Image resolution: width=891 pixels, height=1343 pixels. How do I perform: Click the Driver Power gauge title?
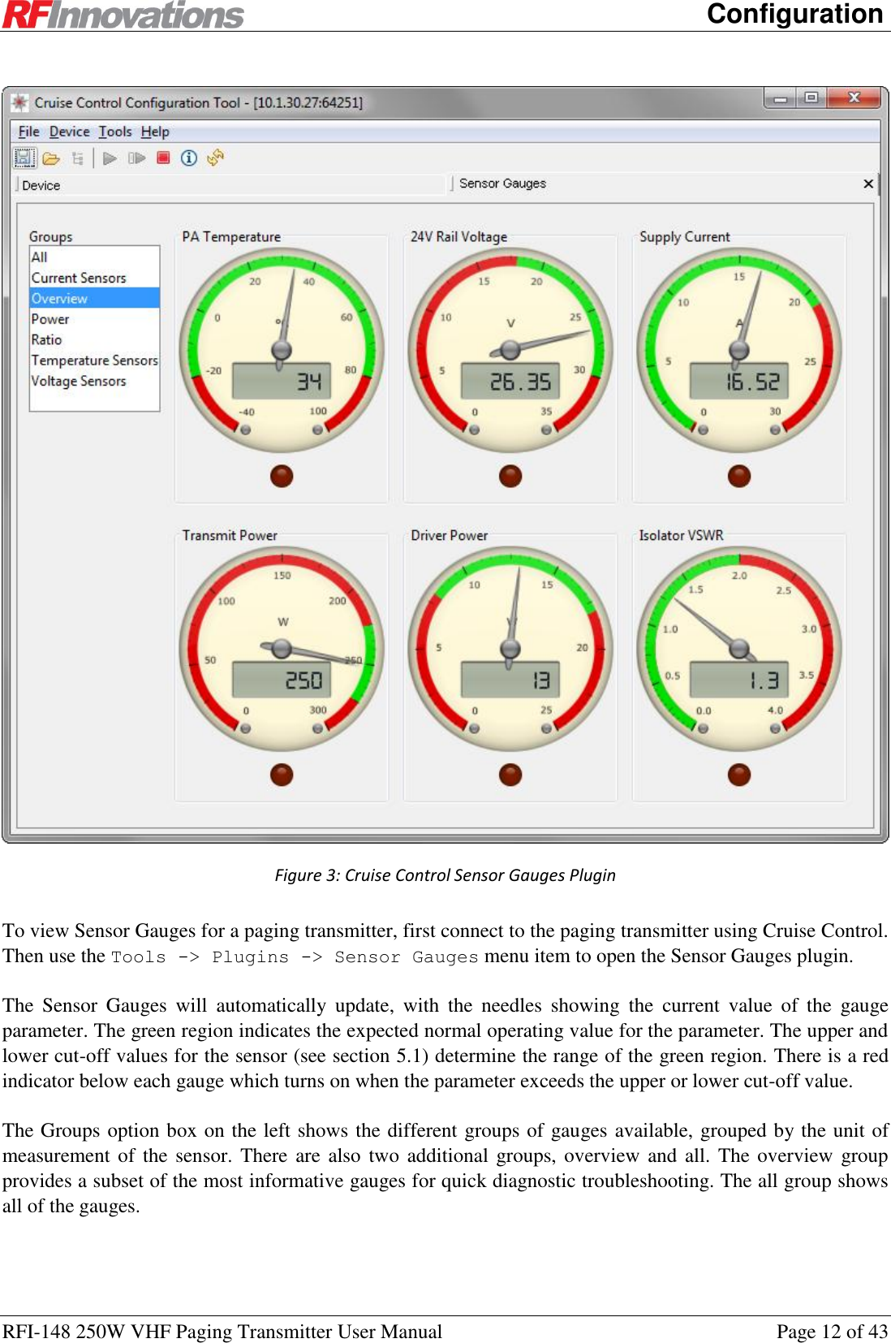point(450,535)
